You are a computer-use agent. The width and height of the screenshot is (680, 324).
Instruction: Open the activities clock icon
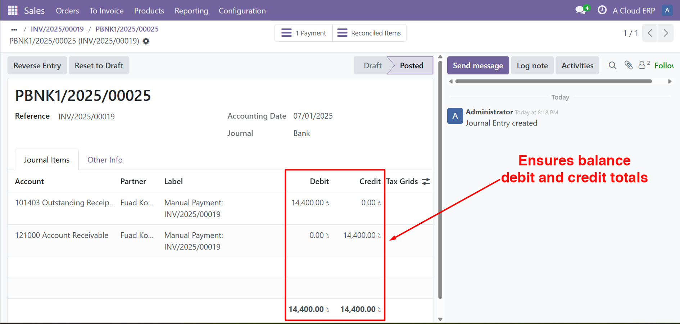[x=602, y=10]
